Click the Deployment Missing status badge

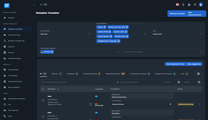coord(186,104)
